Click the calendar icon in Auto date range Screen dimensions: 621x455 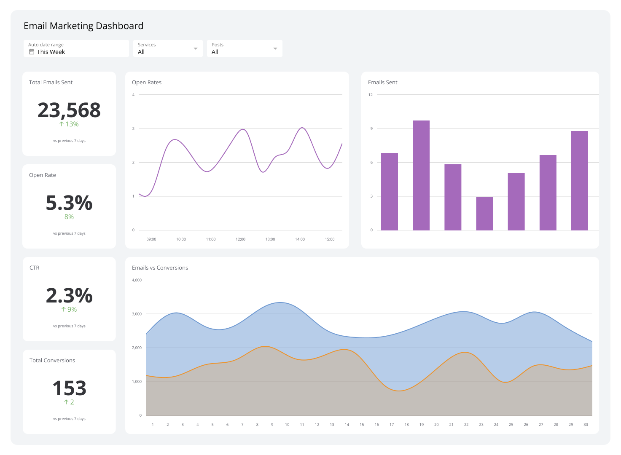click(x=32, y=51)
